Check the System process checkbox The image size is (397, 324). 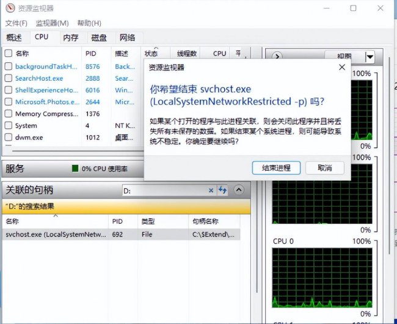click(x=9, y=125)
